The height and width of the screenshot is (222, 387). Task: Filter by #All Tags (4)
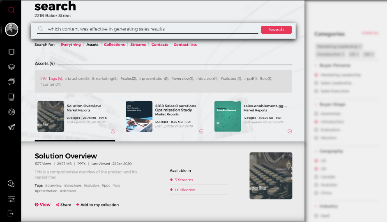51,79
